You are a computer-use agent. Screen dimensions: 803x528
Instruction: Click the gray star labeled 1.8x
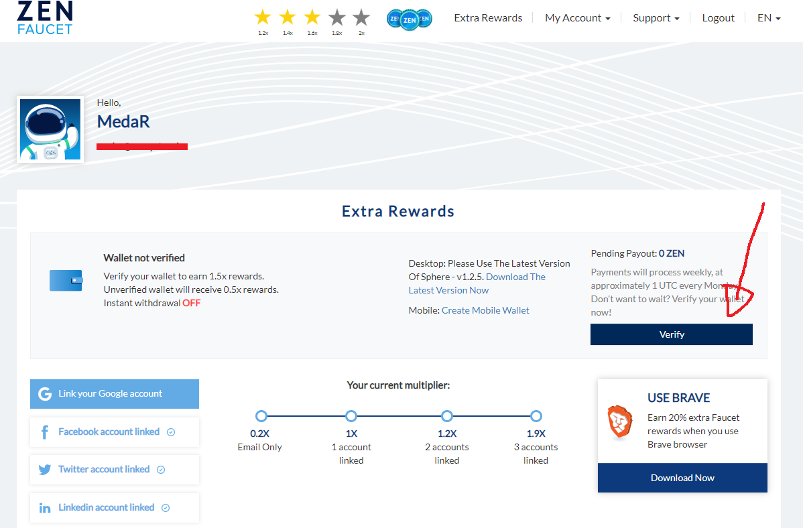(x=336, y=17)
